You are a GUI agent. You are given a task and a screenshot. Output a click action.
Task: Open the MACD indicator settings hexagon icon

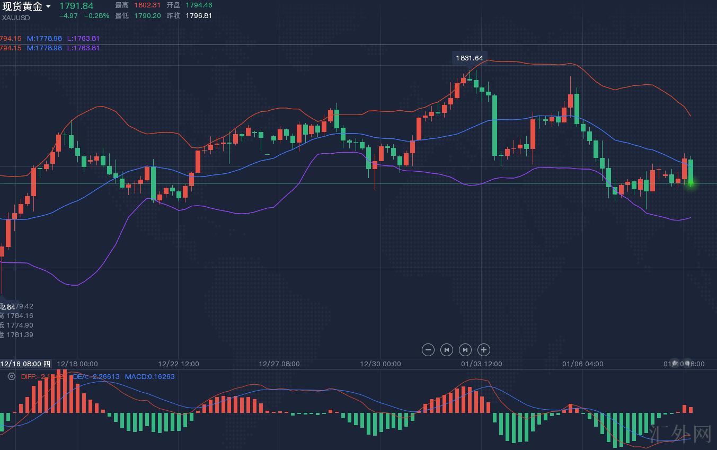(x=12, y=376)
